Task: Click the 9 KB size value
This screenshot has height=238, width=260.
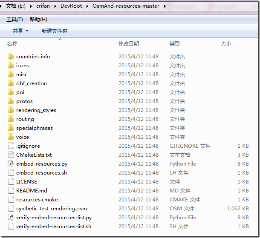Action: 243,218
